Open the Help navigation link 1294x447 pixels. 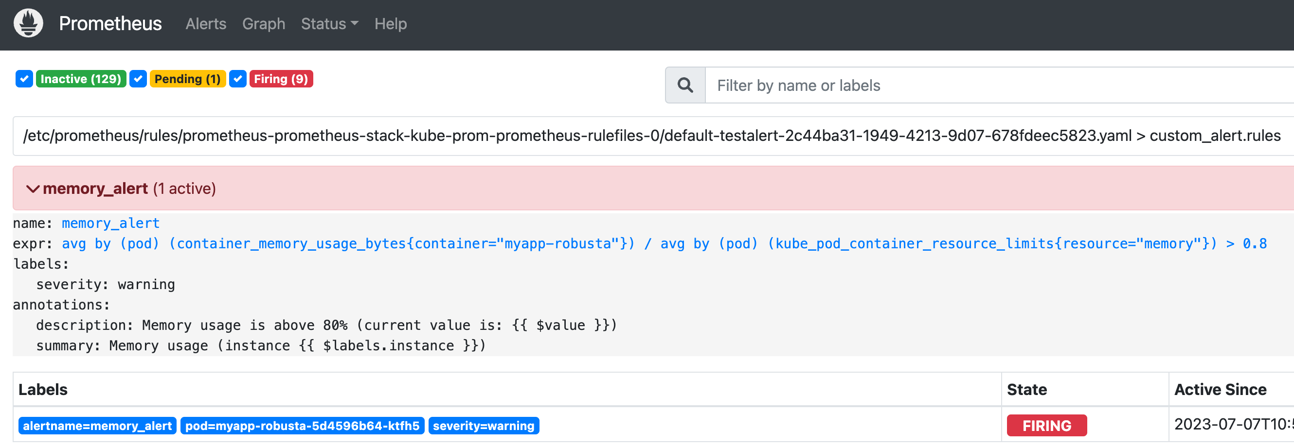pos(390,24)
